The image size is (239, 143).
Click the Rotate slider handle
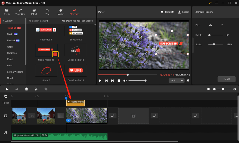209,35
